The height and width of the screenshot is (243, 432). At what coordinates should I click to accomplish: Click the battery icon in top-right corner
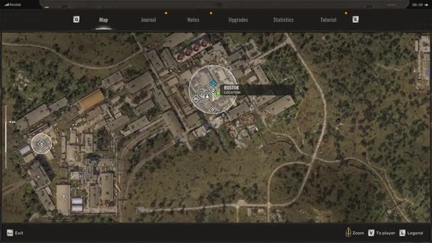click(x=426, y=5)
